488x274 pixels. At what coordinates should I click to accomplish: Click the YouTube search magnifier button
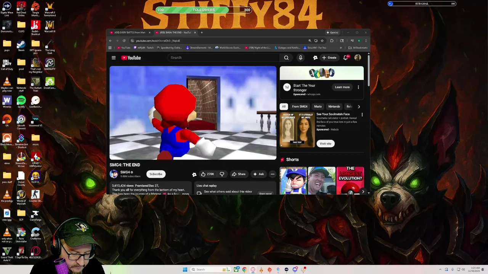pyautogui.click(x=286, y=58)
